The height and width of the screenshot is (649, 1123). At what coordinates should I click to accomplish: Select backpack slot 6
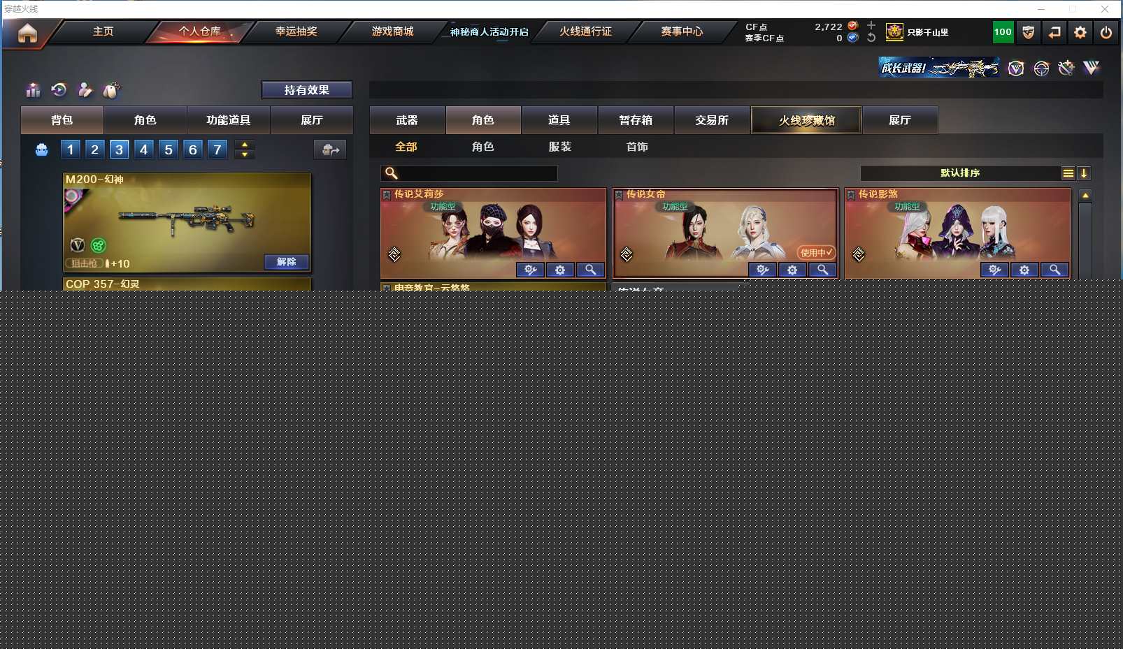(193, 150)
